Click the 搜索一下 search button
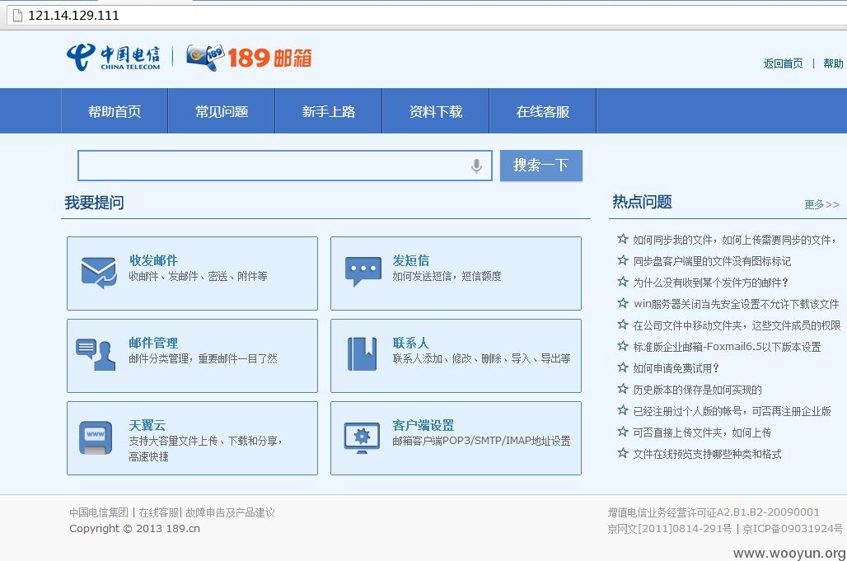This screenshot has width=847, height=561. click(x=540, y=166)
